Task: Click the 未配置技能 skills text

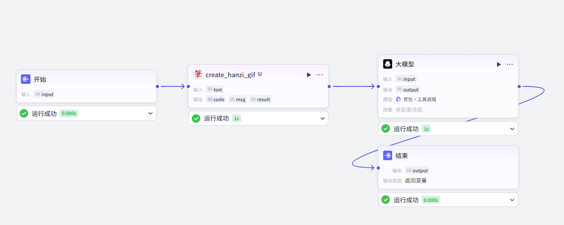Action: tap(409, 110)
